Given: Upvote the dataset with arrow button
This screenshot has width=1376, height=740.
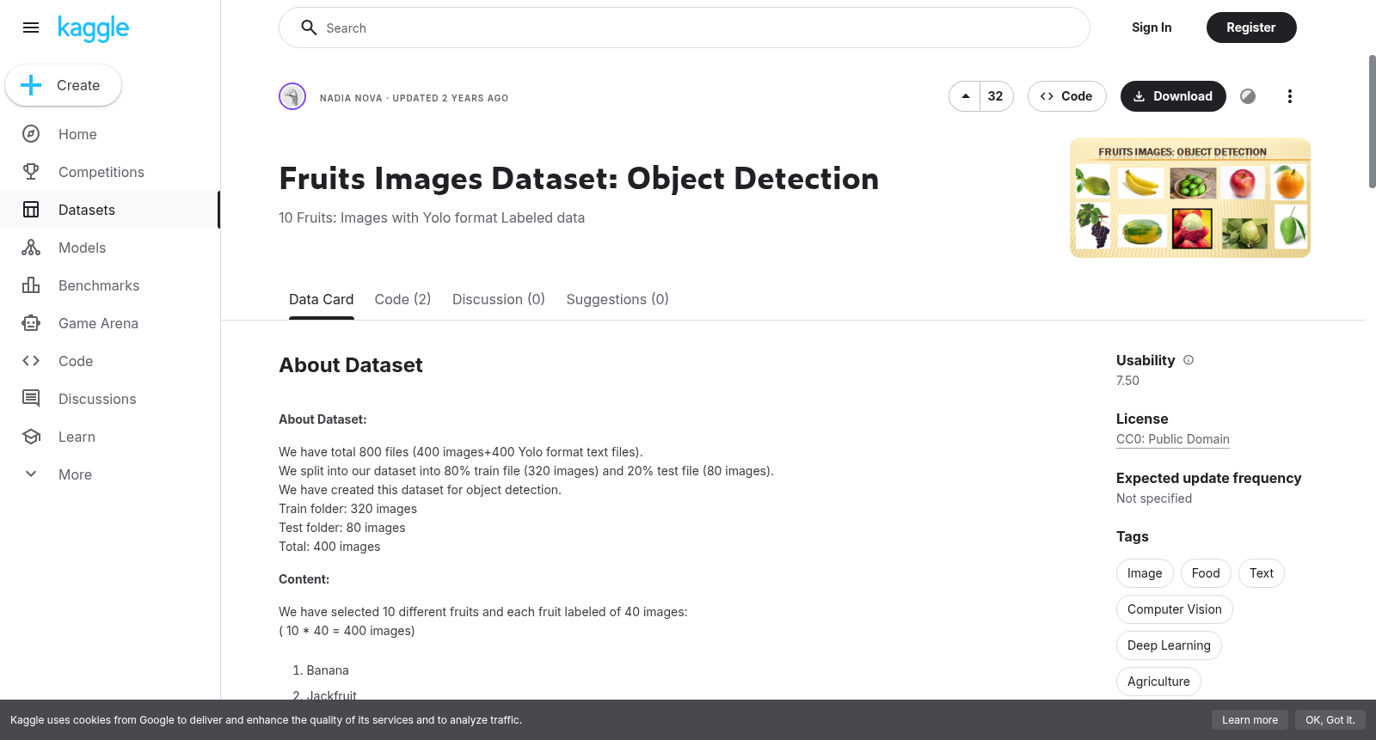Looking at the screenshot, I should (965, 96).
